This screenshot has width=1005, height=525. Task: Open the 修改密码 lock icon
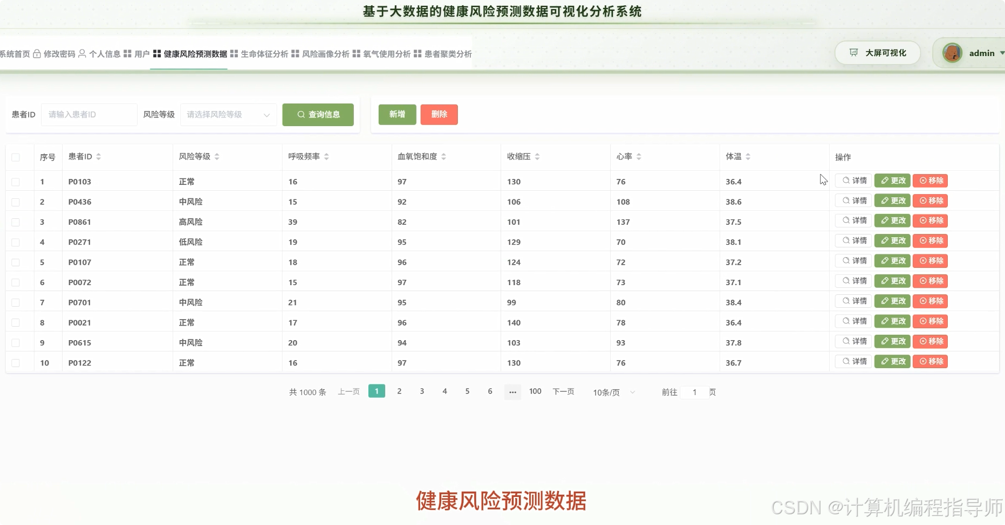37,54
